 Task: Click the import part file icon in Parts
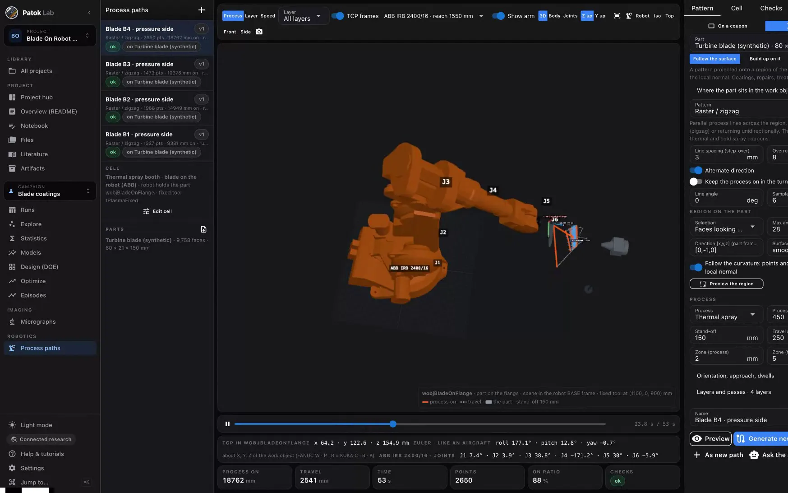203,229
